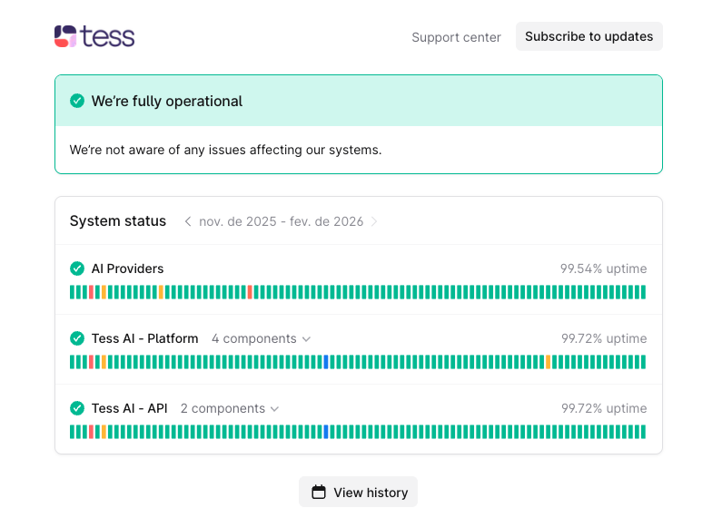This screenshot has width=712, height=508.
Task: Select blue bar in Tess AI - API timeline
Action: 326,432
